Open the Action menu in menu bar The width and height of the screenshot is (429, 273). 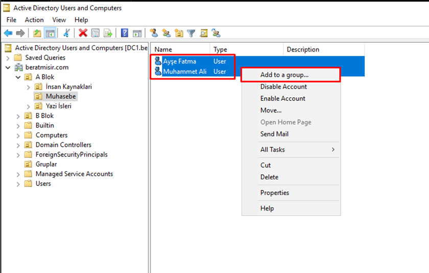pyautogui.click(x=34, y=20)
